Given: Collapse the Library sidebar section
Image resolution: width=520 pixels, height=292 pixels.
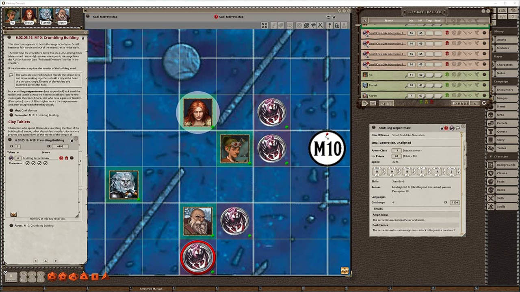Looking at the screenshot, I should pos(499,31).
